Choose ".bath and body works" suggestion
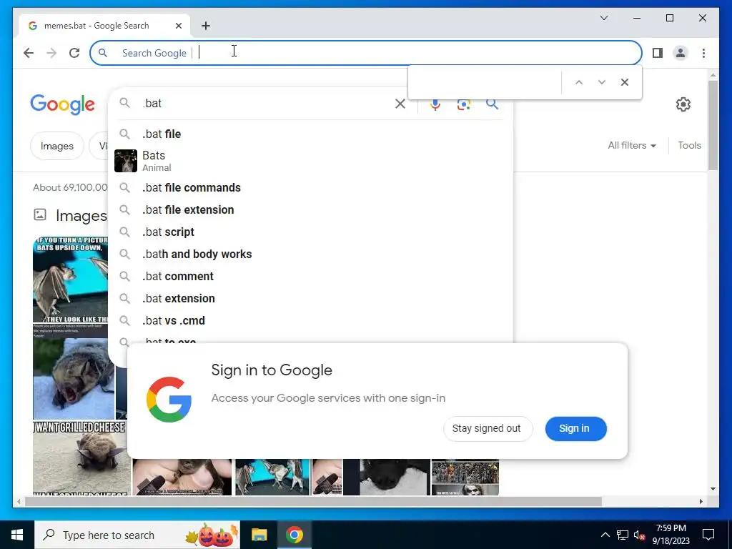732x549 pixels. [x=310, y=254]
